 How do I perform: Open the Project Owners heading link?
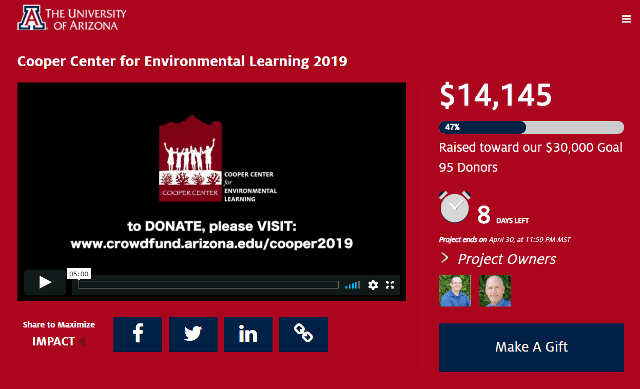[507, 259]
